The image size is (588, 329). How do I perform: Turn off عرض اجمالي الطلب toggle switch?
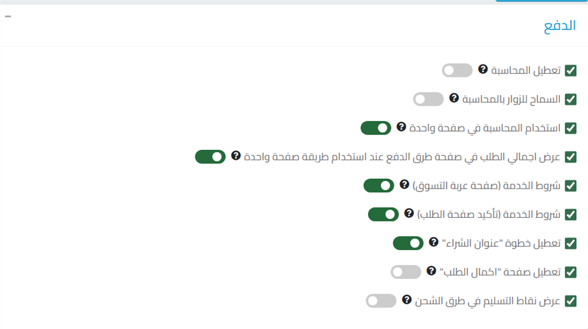pyautogui.click(x=211, y=157)
